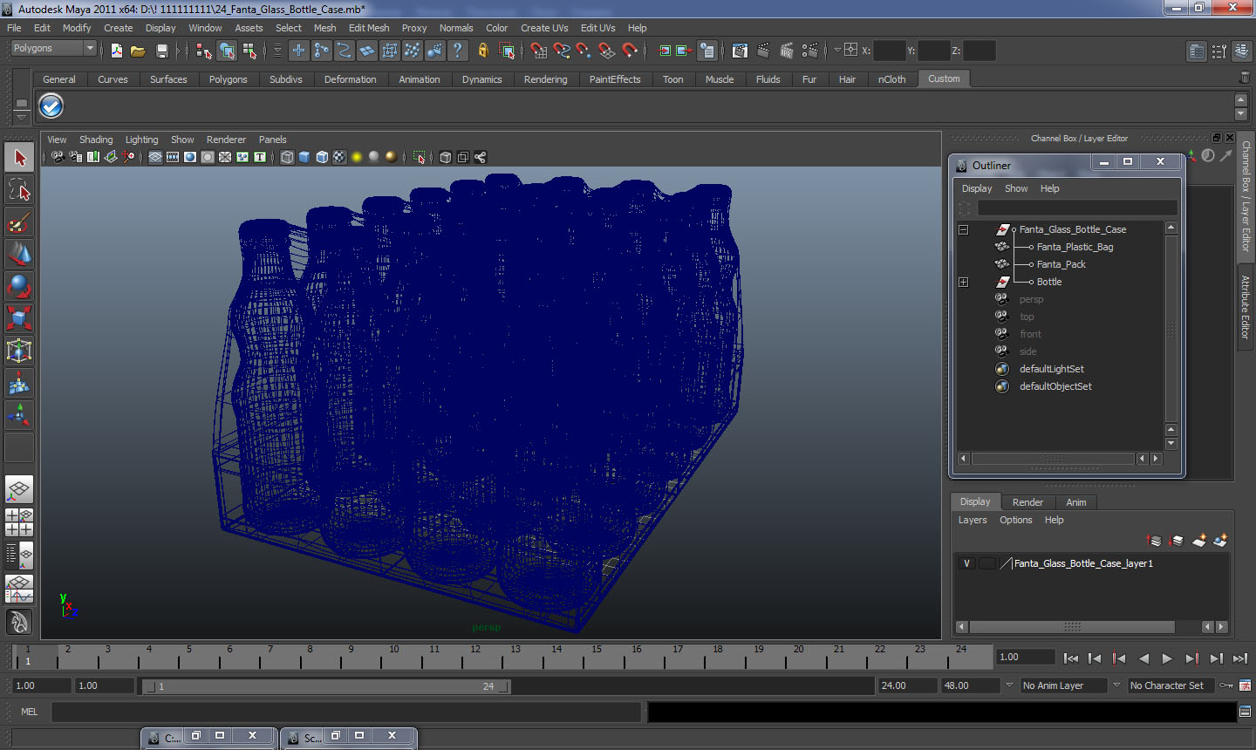This screenshot has width=1256, height=750.
Task: Switch to persp/outliner layout
Action: (x=19, y=555)
